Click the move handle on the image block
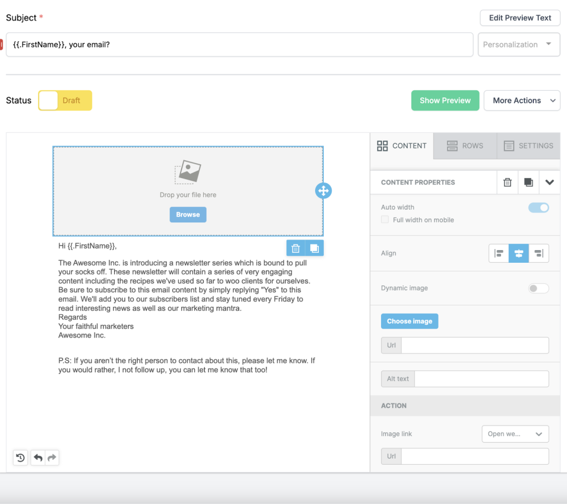 pos(323,190)
